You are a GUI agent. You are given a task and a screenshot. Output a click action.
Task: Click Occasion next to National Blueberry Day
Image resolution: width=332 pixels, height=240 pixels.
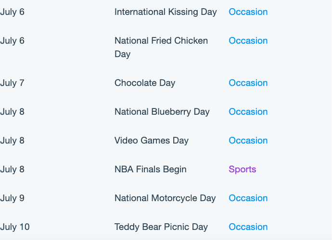click(x=248, y=111)
